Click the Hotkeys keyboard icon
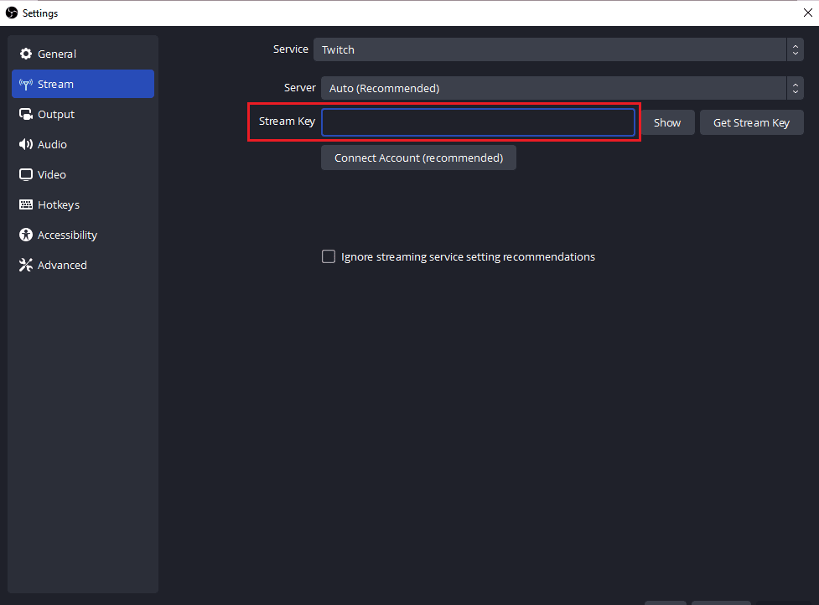This screenshot has width=819, height=605. coord(26,204)
